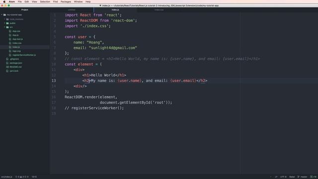Expand the public folder
Screen dimensions: 318x179
point(4,23)
